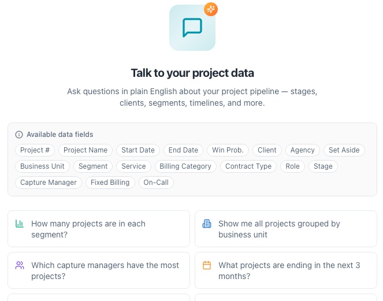Click the On-Call field chip

pyautogui.click(x=156, y=182)
